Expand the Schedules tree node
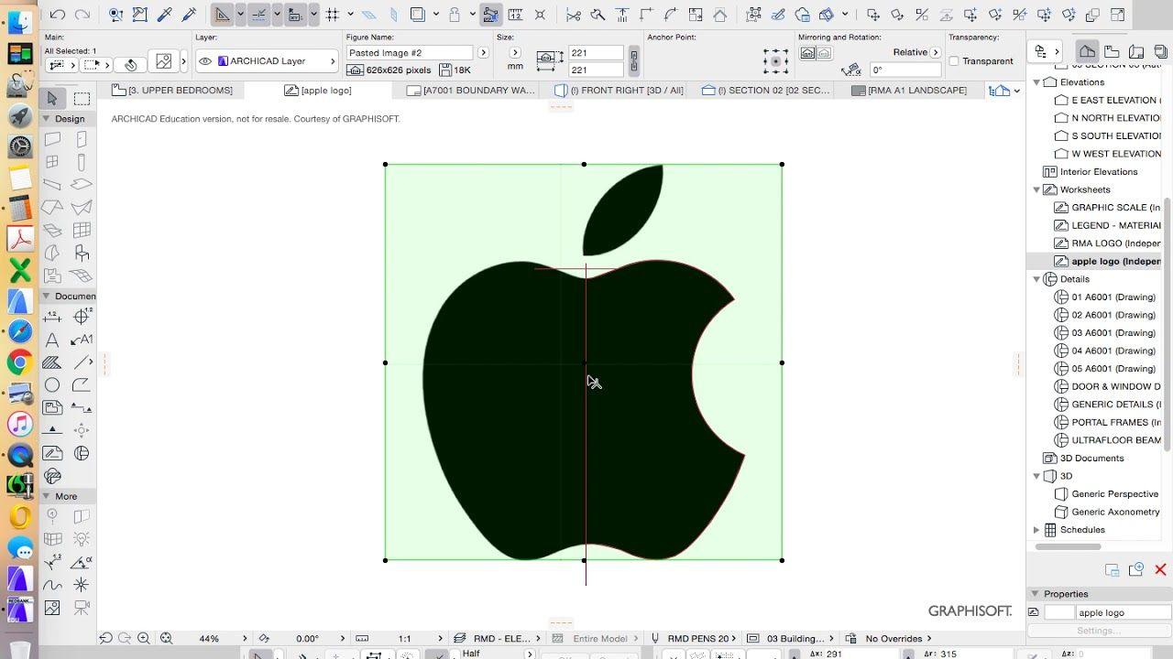Viewport: 1173px width, 659px height. pyautogui.click(x=1036, y=530)
